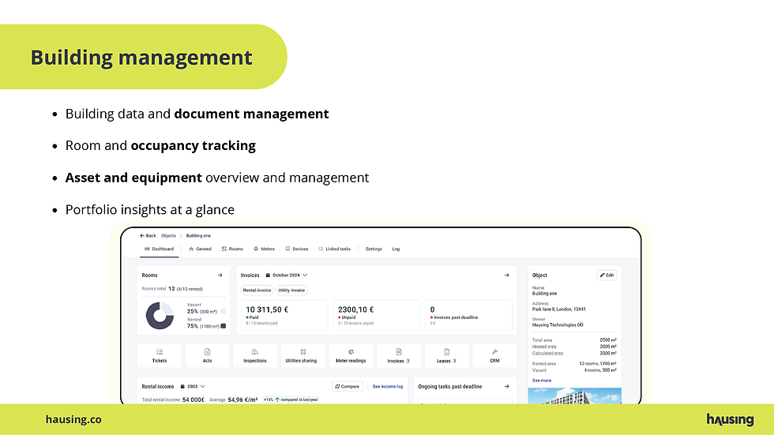Click the '54,96 €/m²' average value
The width and height of the screenshot is (774, 435).
point(242,399)
